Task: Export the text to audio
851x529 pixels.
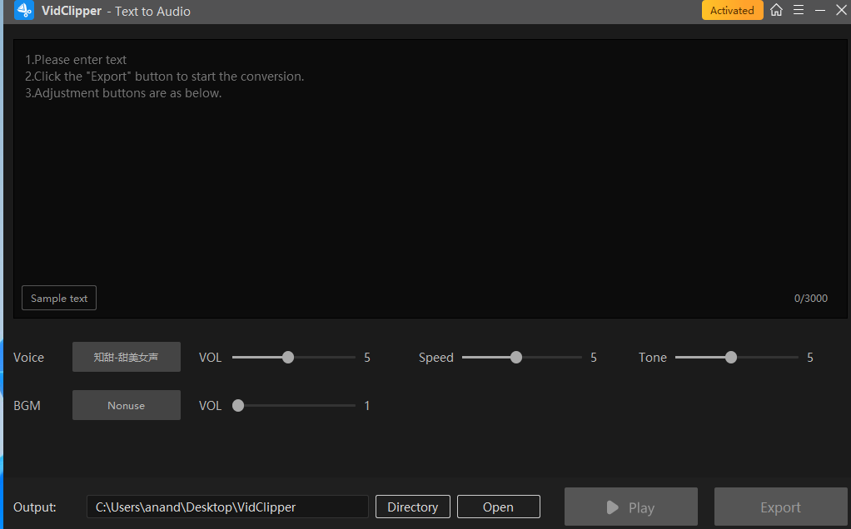Action: click(x=780, y=507)
